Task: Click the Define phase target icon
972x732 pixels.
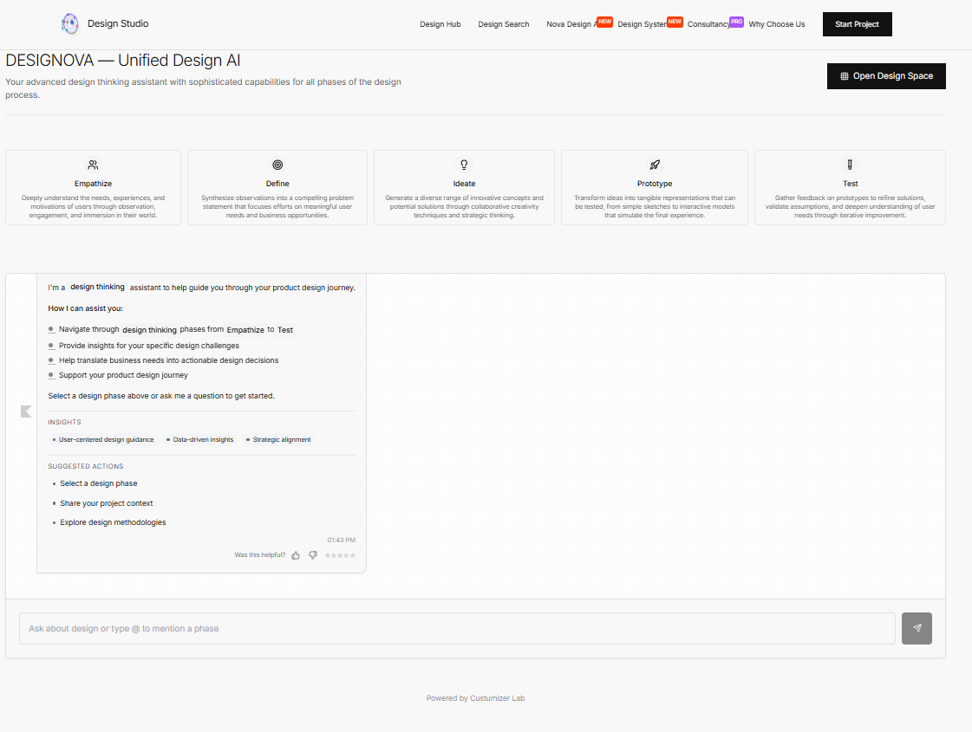Action: [x=277, y=165]
